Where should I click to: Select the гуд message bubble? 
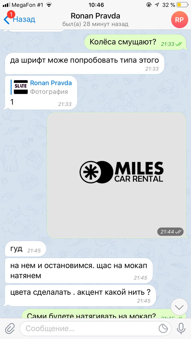click(x=25, y=249)
